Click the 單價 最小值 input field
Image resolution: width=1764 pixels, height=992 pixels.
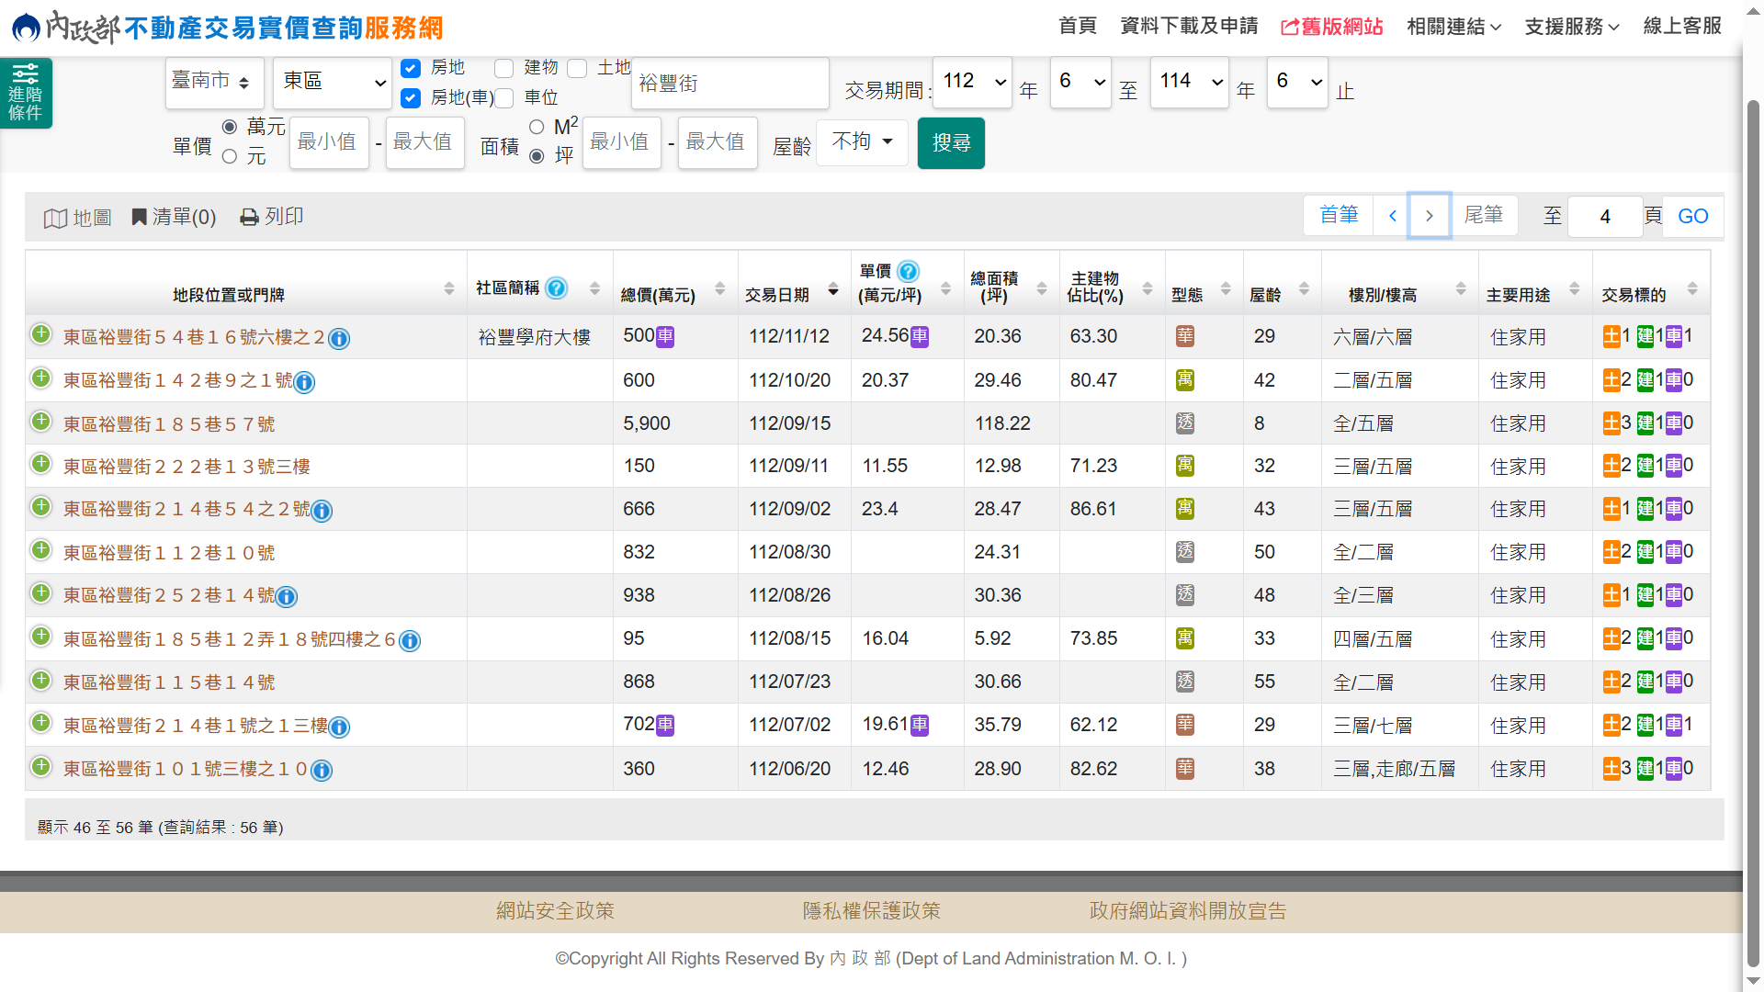click(329, 142)
